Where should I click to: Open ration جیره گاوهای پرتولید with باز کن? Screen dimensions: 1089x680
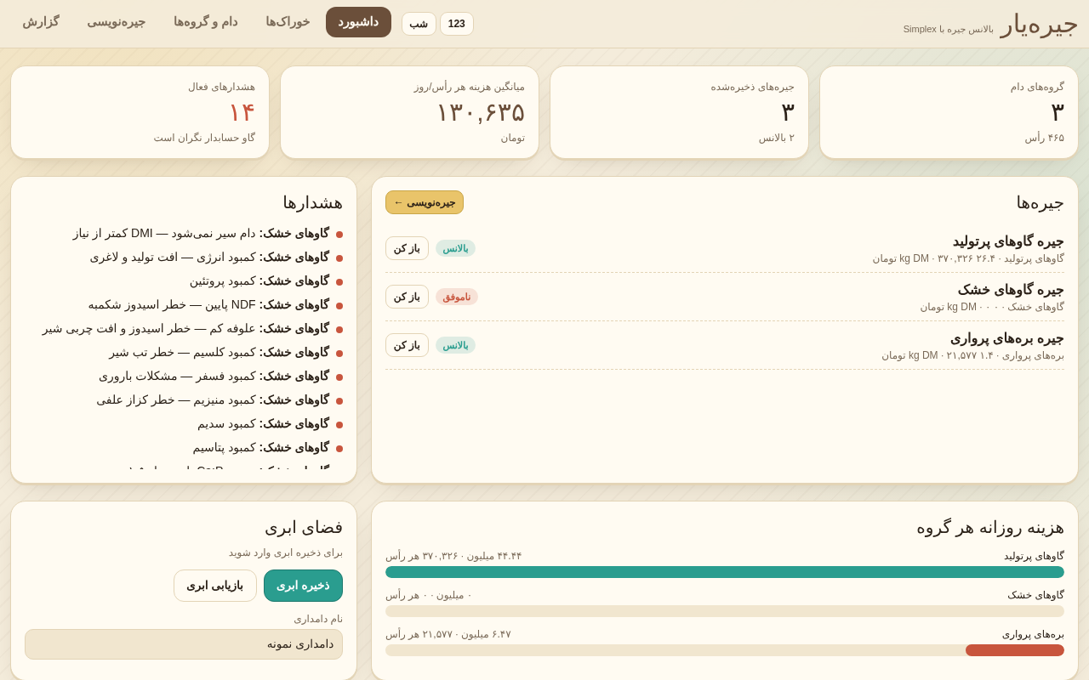pos(407,248)
